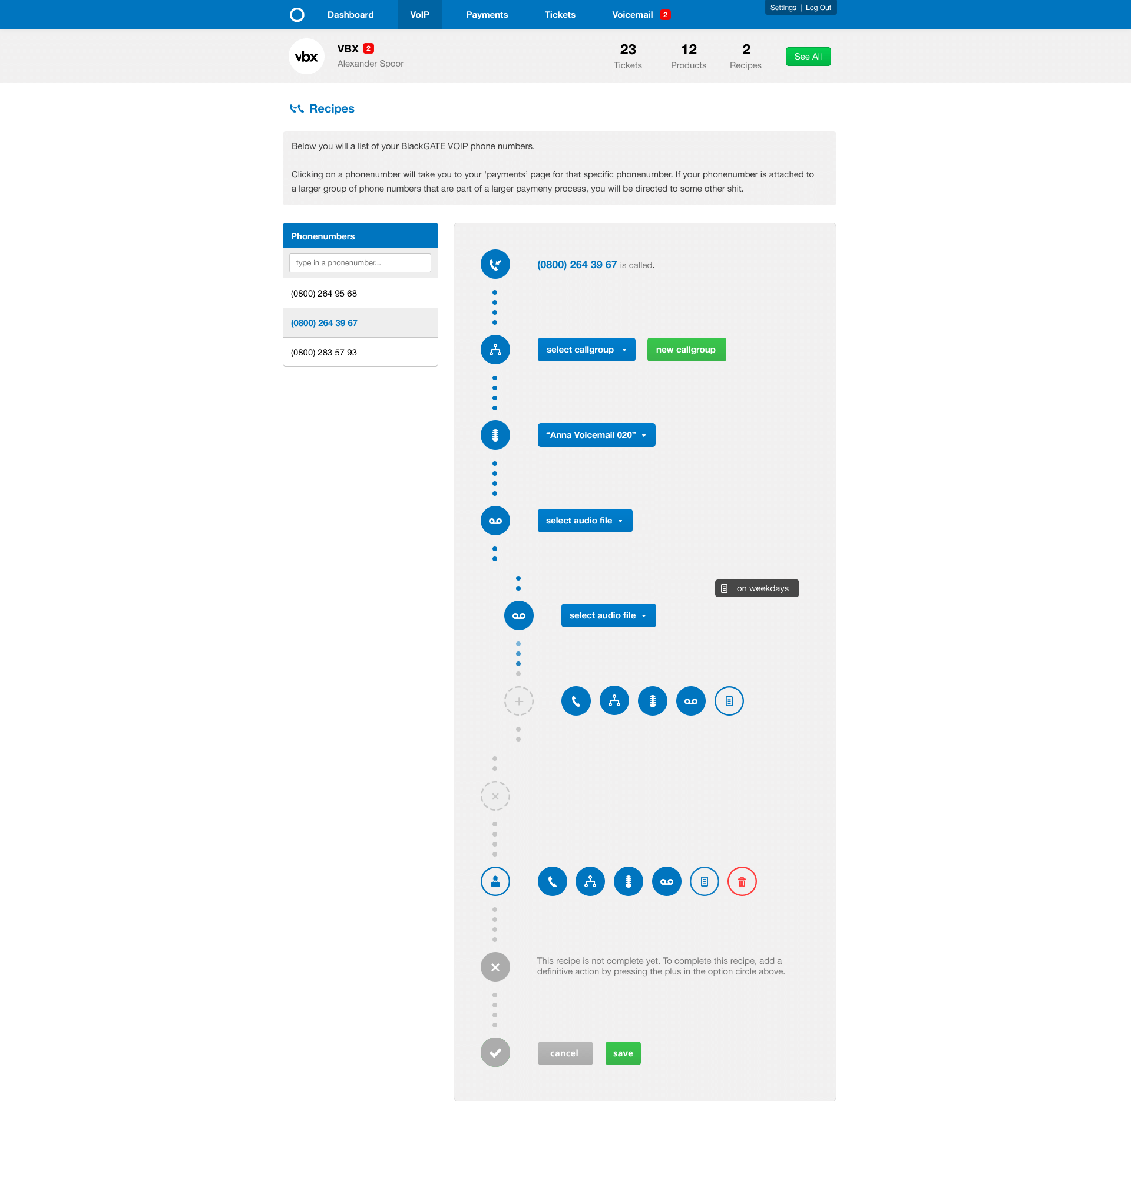
Task: Click the callgroup icon in recipe flow
Action: (495, 350)
